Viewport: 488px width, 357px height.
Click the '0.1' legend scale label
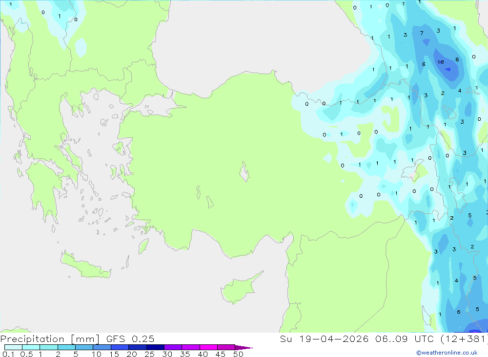[x=8, y=354]
